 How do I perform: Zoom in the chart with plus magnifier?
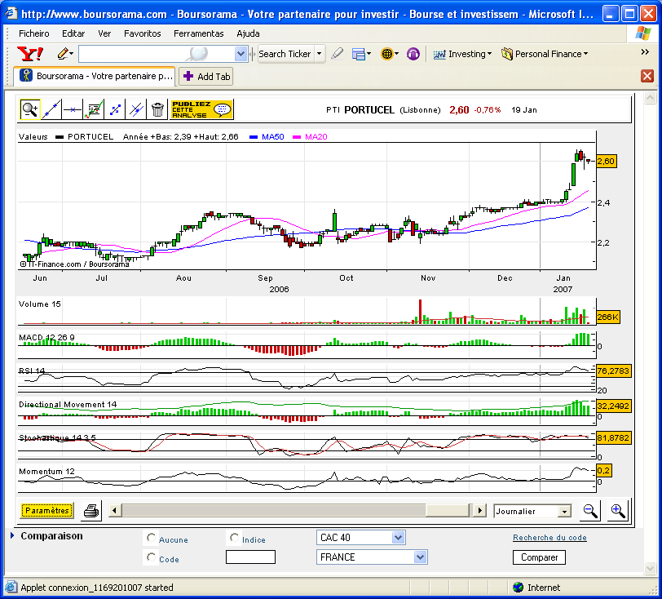[618, 511]
